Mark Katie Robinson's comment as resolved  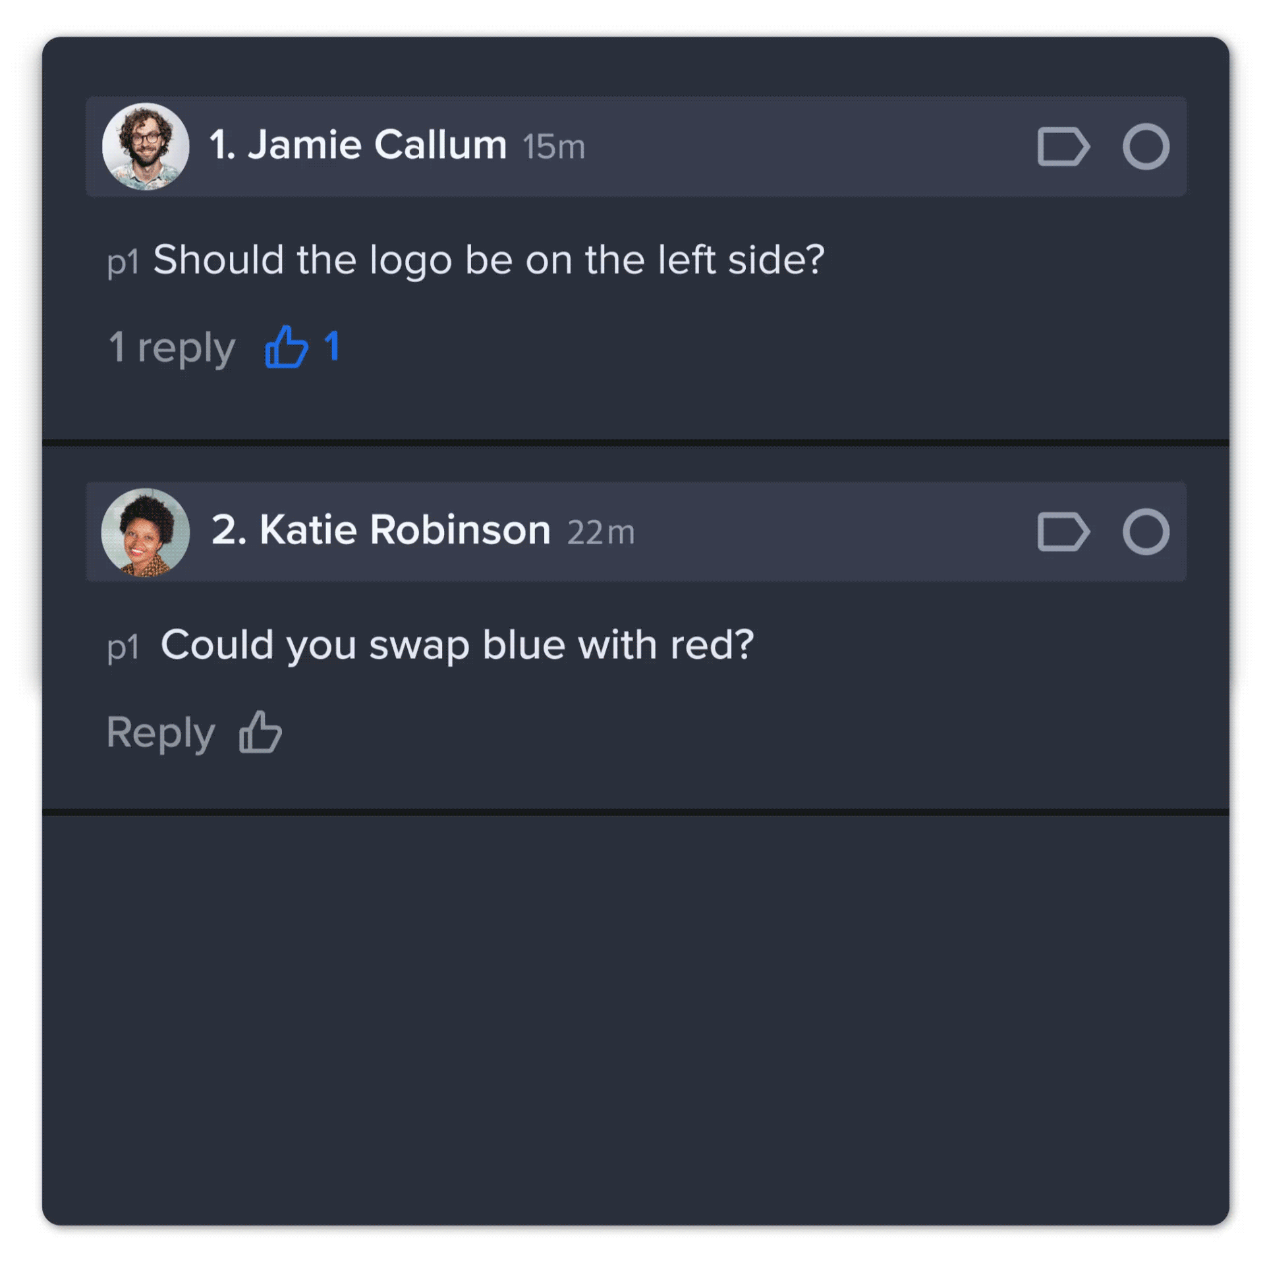point(1146,532)
